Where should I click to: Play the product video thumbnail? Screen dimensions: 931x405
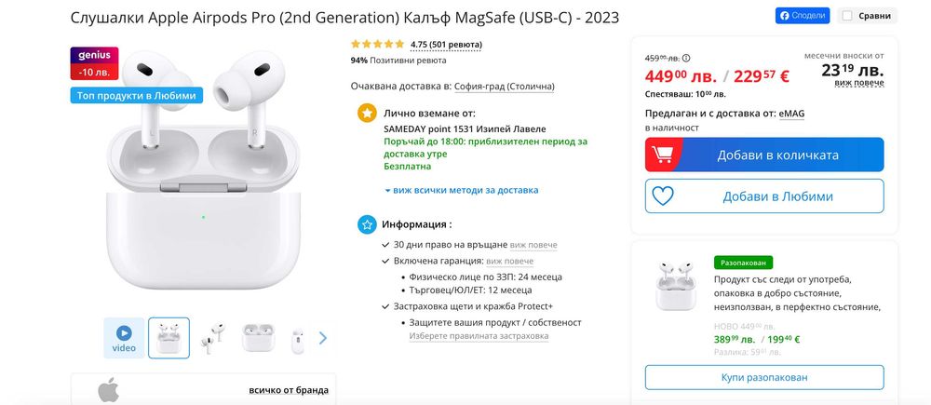(124, 337)
